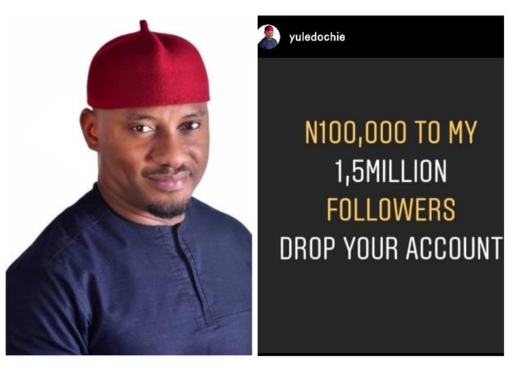Tap the gold word TO in the story

point(423,132)
